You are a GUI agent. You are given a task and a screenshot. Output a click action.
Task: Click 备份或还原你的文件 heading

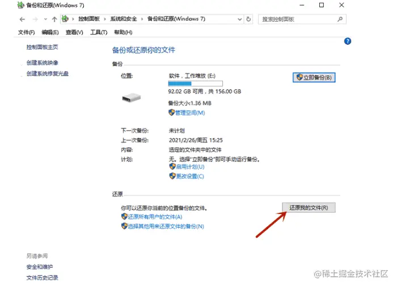coord(143,50)
